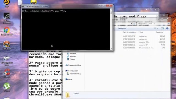
Task: Click the cmd window scrollbar up arrow
Action: pyautogui.click(x=111, y=10)
